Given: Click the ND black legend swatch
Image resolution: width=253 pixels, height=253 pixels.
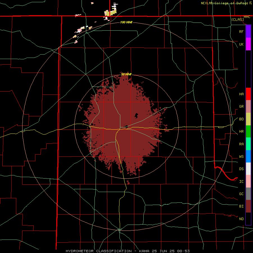Looking at the screenshot, I should pos(248,219).
